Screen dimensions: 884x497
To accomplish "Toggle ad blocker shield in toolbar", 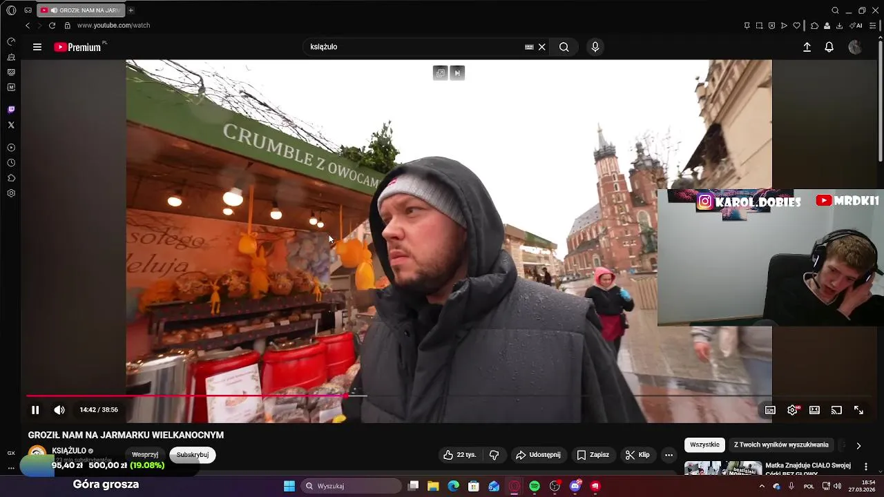I will (771, 26).
